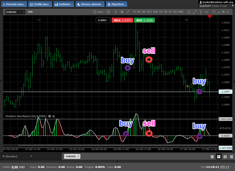Adjust the lot size 0.0001 stepper
235x171 pixels.
coord(109,20)
